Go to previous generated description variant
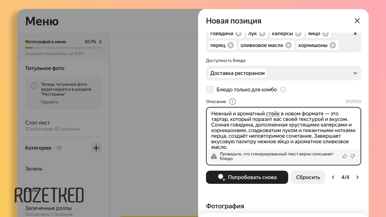 coord(334,177)
